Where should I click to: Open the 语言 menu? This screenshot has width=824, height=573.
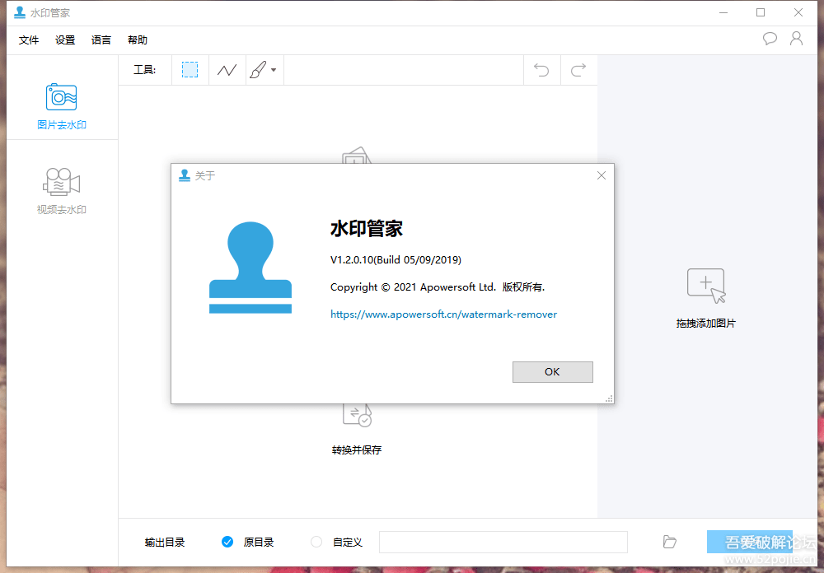pyautogui.click(x=101, y=40)
